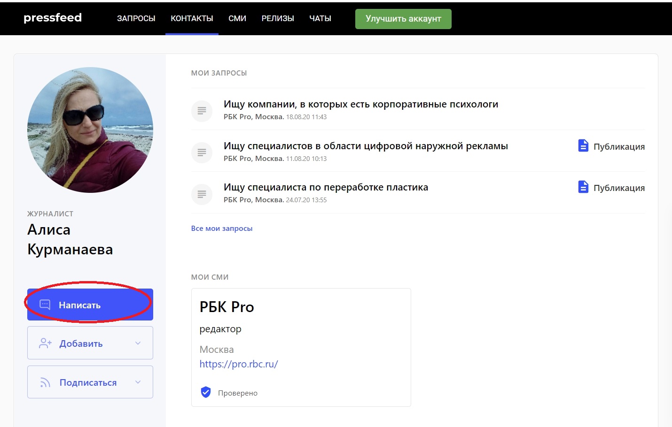This screenshot has width=672, height=427.
Task: Click document icon next to corporate psychologists request
Action: coord(202,111)
